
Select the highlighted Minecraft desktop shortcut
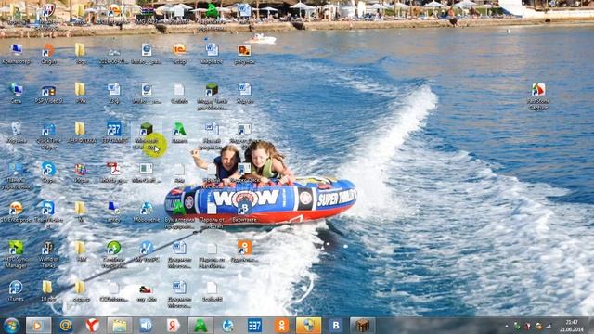pyautogui.click(x=147, y=136)
